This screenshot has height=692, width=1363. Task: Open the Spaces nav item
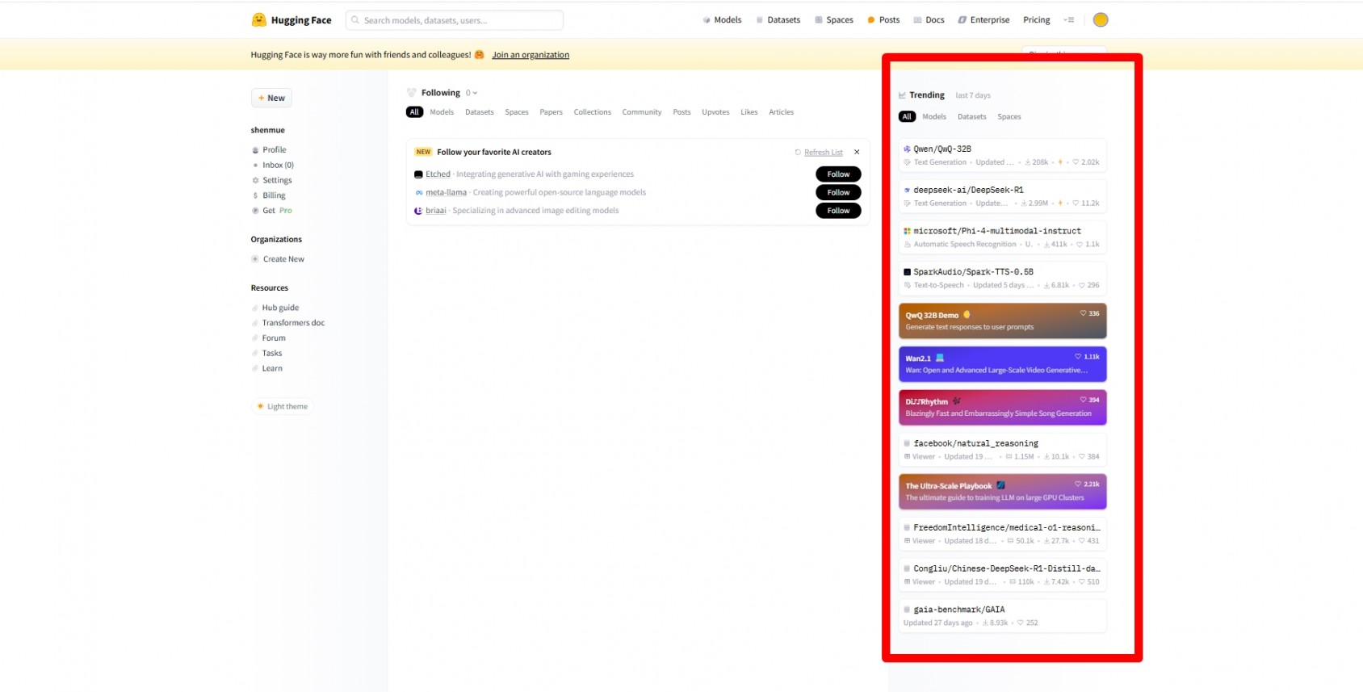tap(833, 20)
